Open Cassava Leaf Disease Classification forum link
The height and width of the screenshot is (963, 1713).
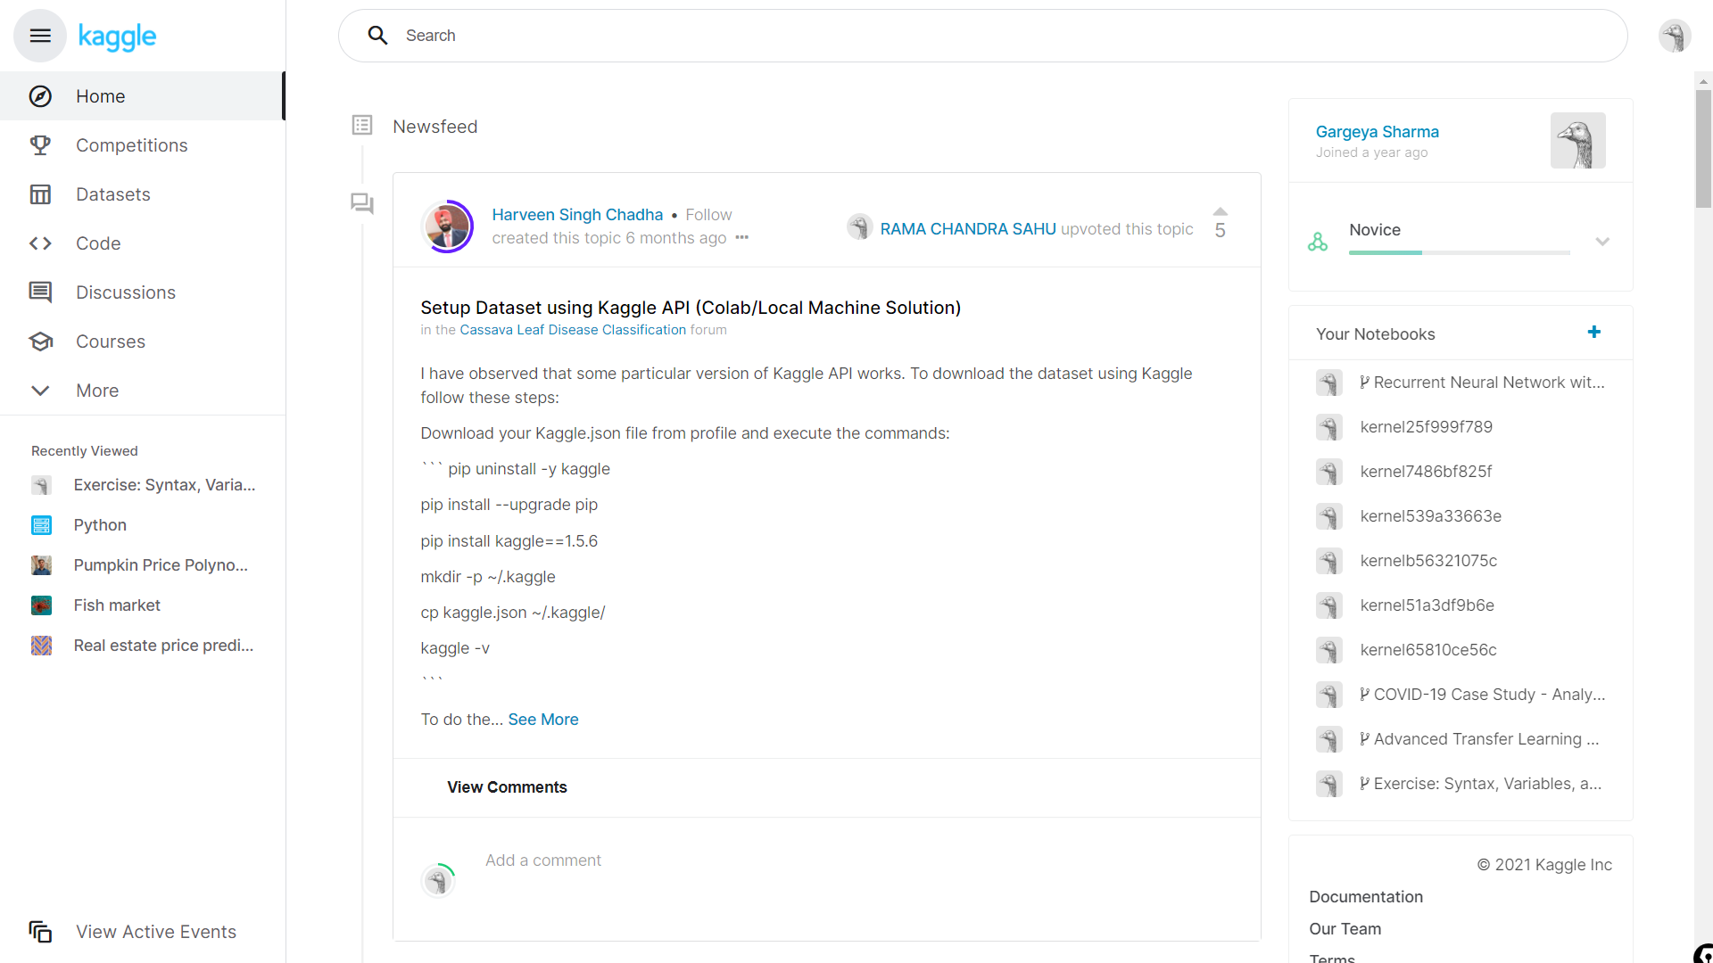pyautogui.click(x=573, y=330)
